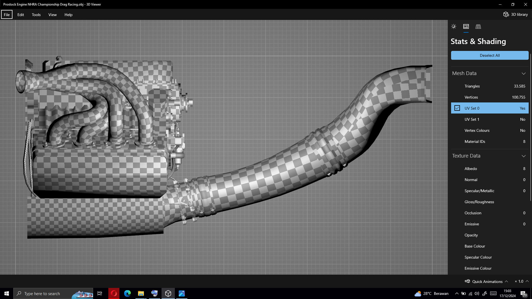Viewport: 532px width, 299px height.
Task: Toggle the Albedo texture row
Action: point(490,169)
